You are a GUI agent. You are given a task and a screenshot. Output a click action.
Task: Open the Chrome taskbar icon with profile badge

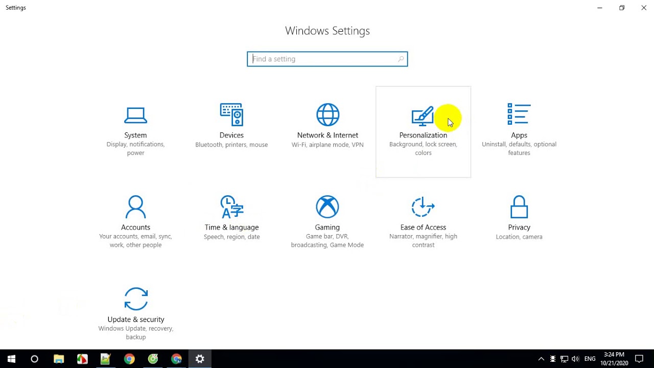[176, 359]
